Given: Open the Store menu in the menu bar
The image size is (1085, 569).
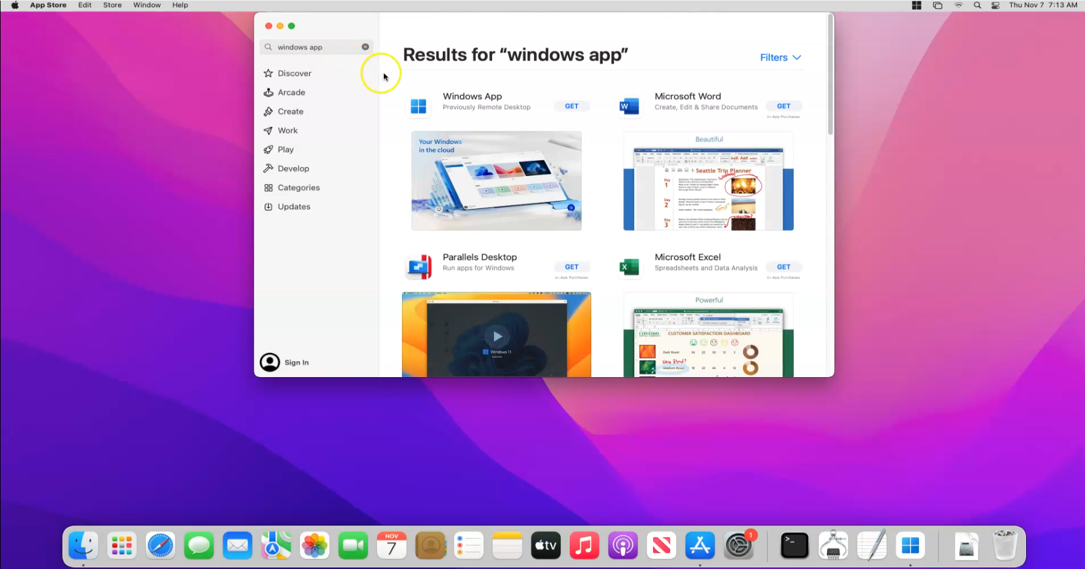Looking at the screenshot, I should [112, 5].
